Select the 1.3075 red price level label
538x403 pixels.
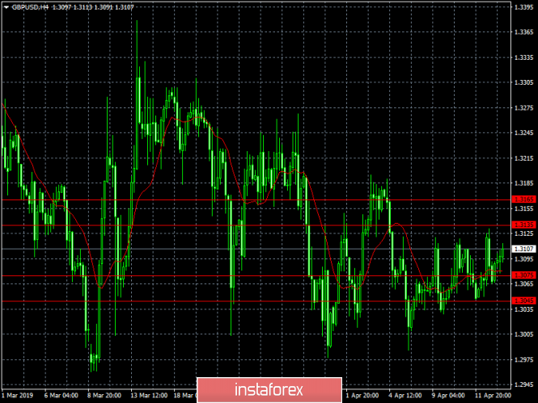523,275
